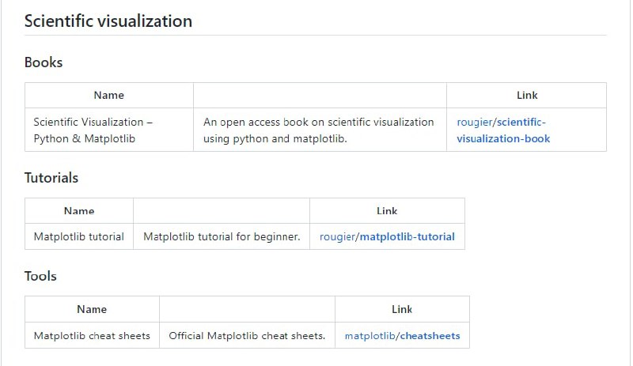
Task: Follow the matplotlib/cheatsheets link
Action: point(402,335)
